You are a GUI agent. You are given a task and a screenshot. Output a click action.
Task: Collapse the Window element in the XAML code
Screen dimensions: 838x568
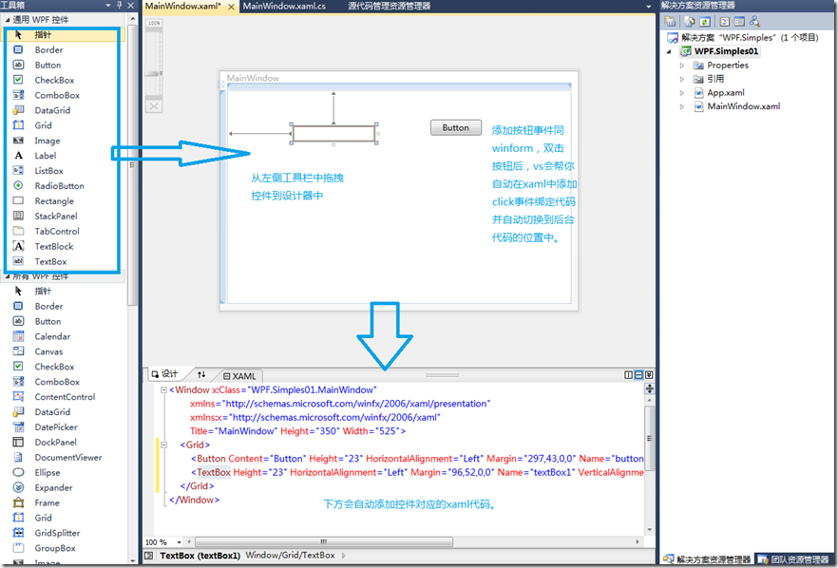(164, 390)
